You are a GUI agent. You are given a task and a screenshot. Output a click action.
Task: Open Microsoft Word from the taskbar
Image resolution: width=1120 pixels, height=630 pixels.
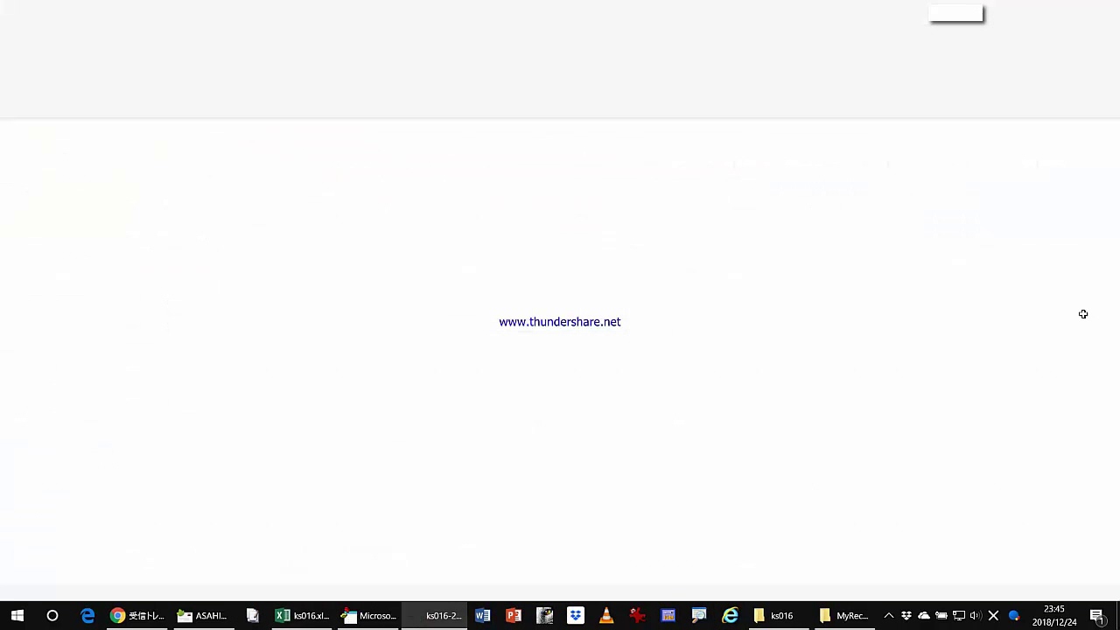point(482,616)
